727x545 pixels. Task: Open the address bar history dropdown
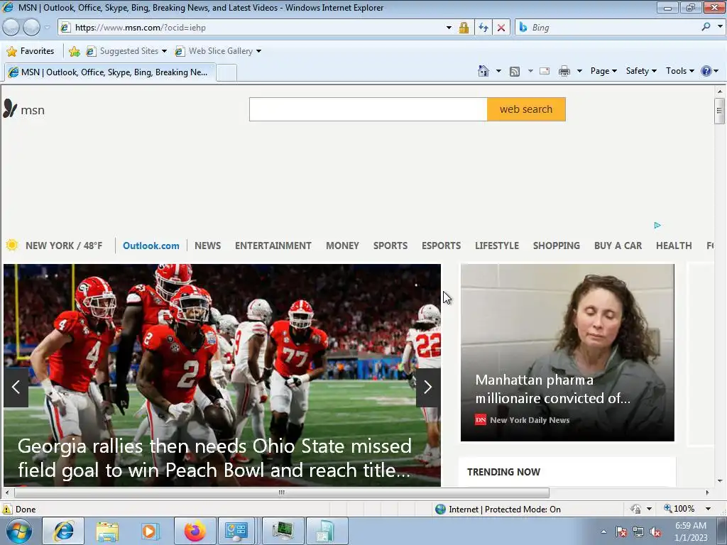(x=449, y=28)
